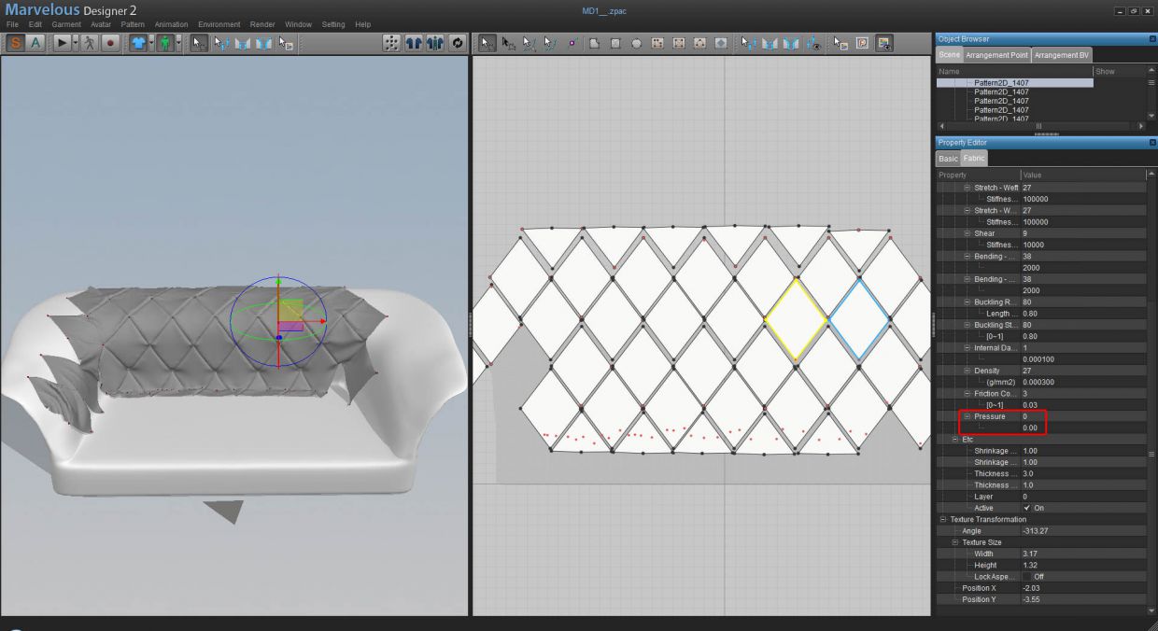Viewport: 1158px width, 631px height.
Task: Click the blue jacket reset arrangement icon
Action: tap(414, 43)
